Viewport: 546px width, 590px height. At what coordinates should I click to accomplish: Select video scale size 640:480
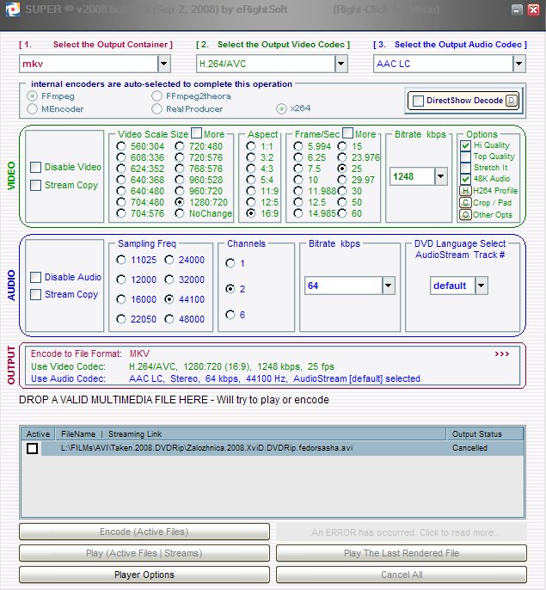tap(121, 191)
